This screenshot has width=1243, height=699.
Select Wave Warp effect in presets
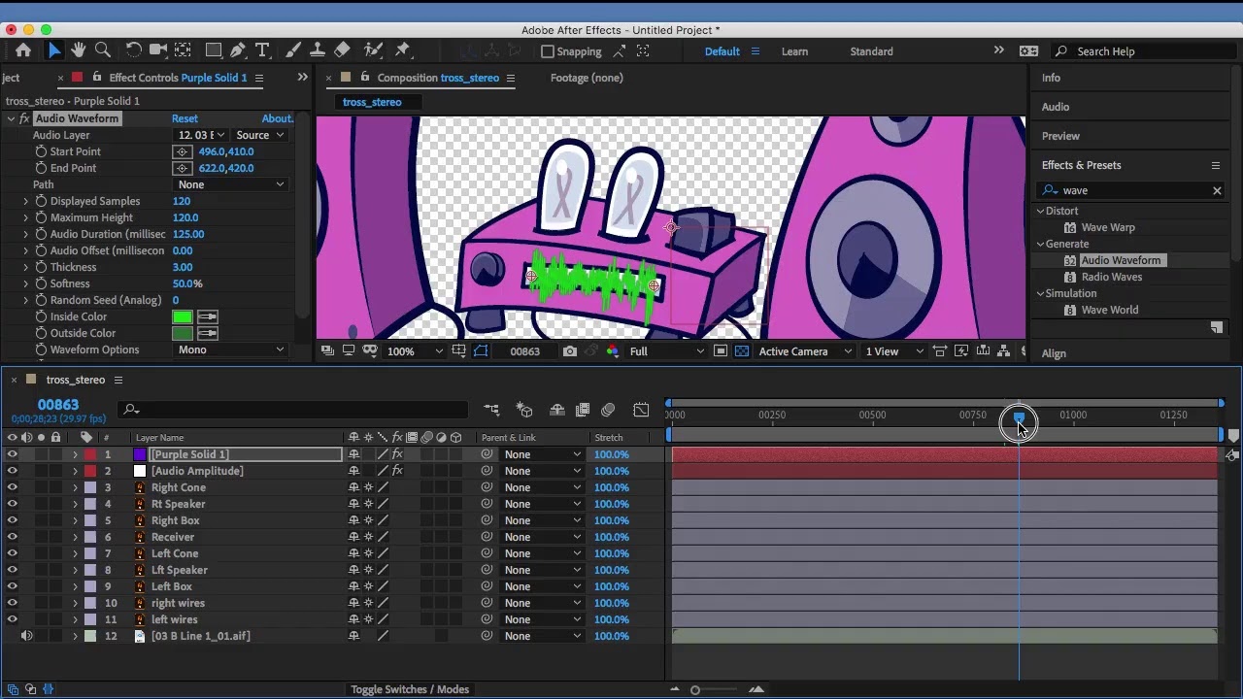tap(1108, 227)
